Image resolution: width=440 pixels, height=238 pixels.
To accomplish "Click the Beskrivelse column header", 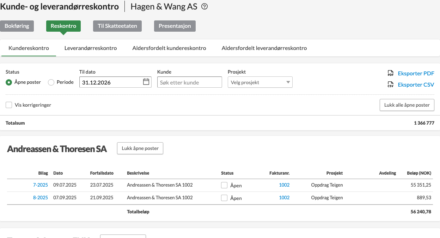I will tap(138, 173).
